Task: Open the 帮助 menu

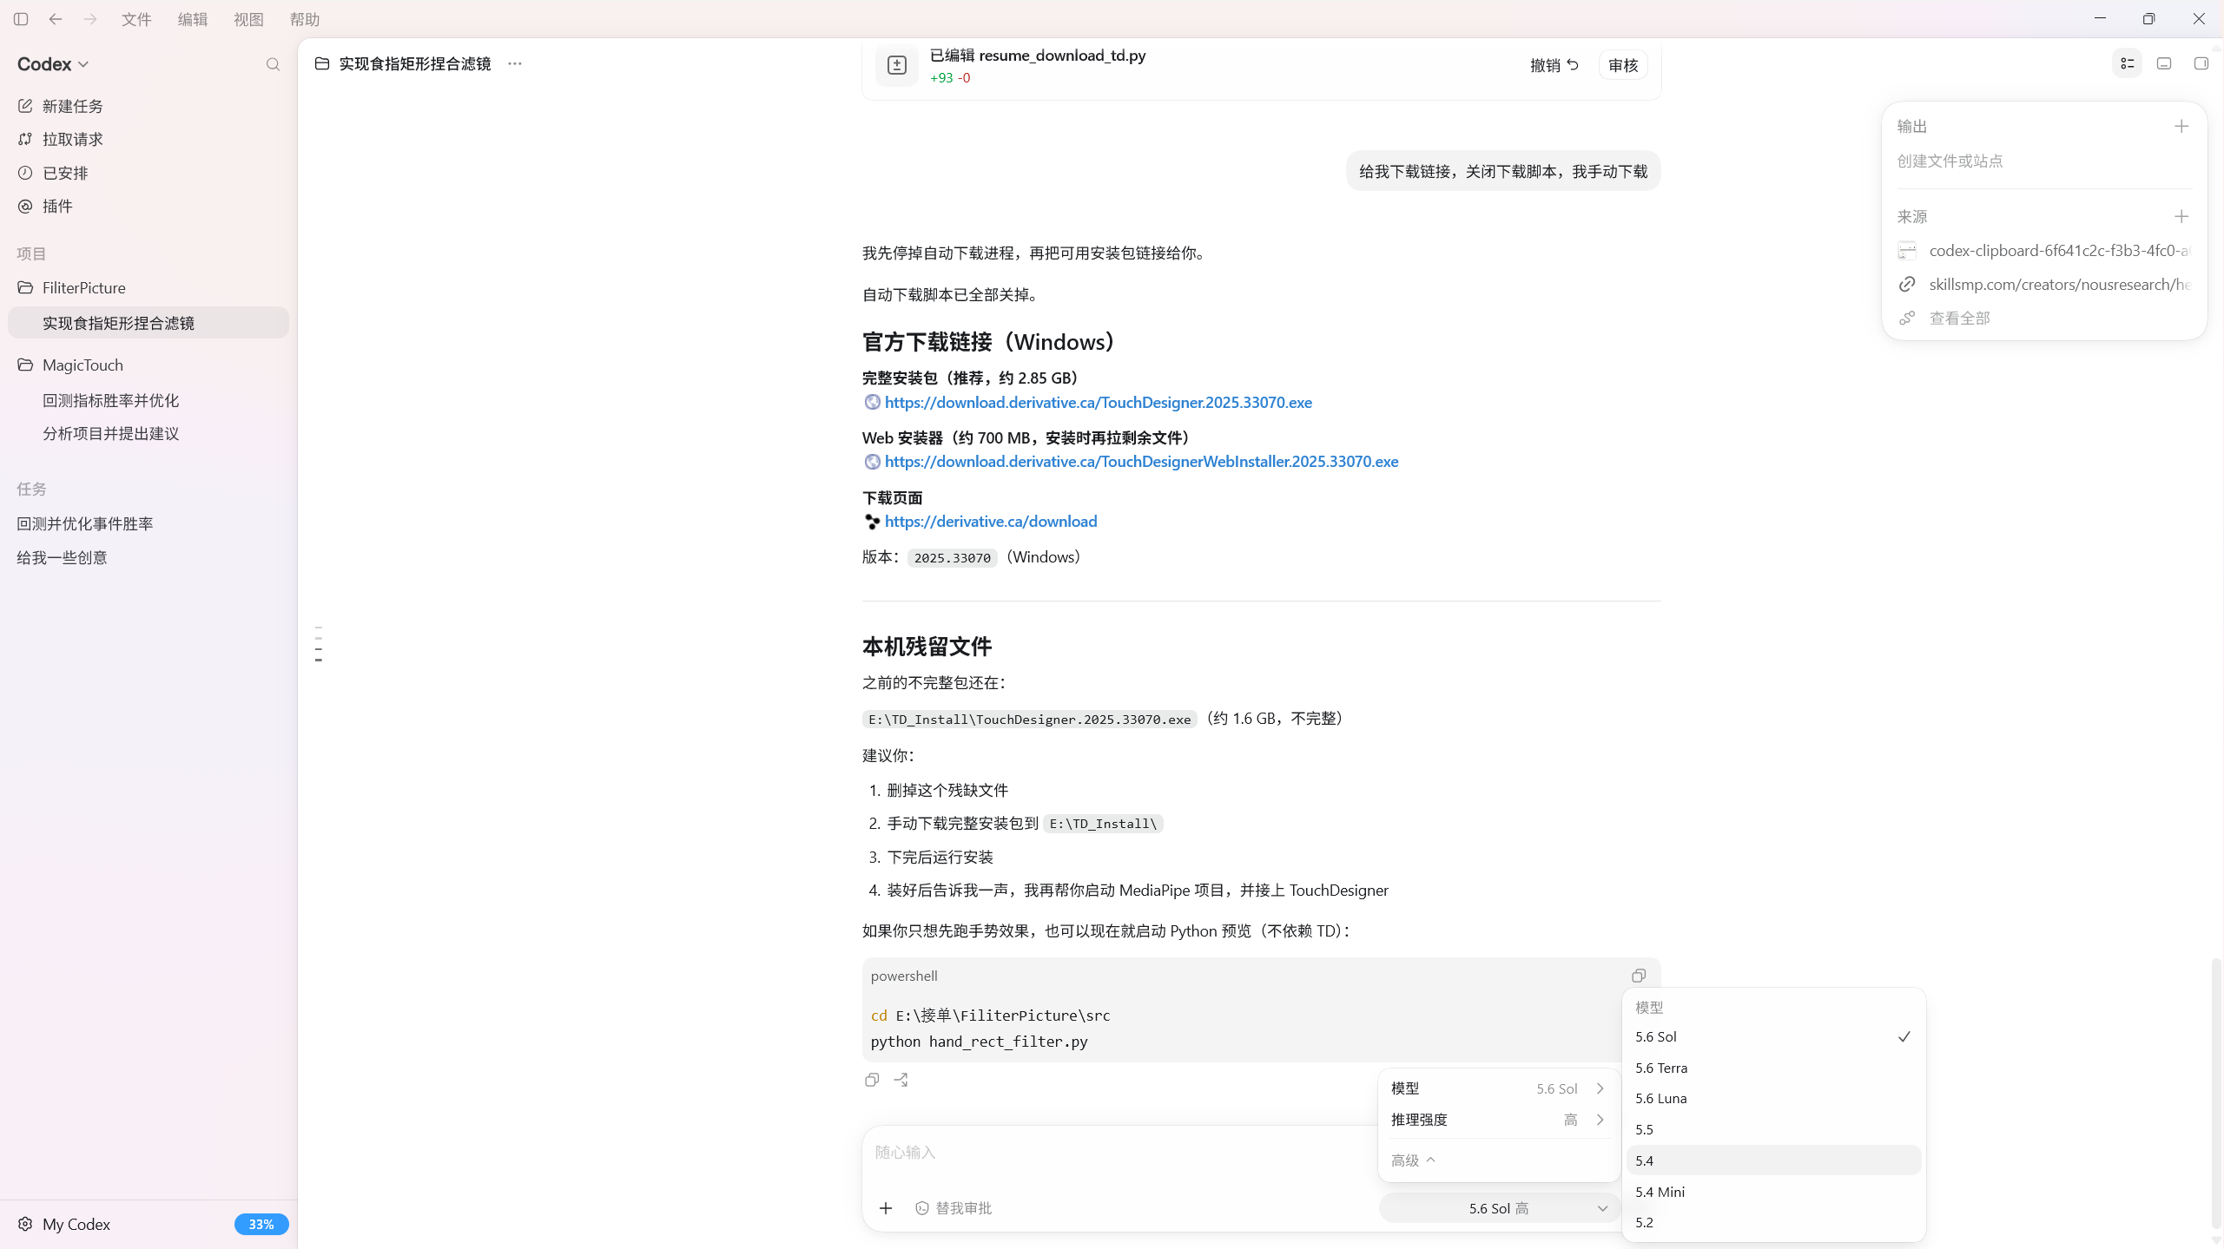Action: 305,19
